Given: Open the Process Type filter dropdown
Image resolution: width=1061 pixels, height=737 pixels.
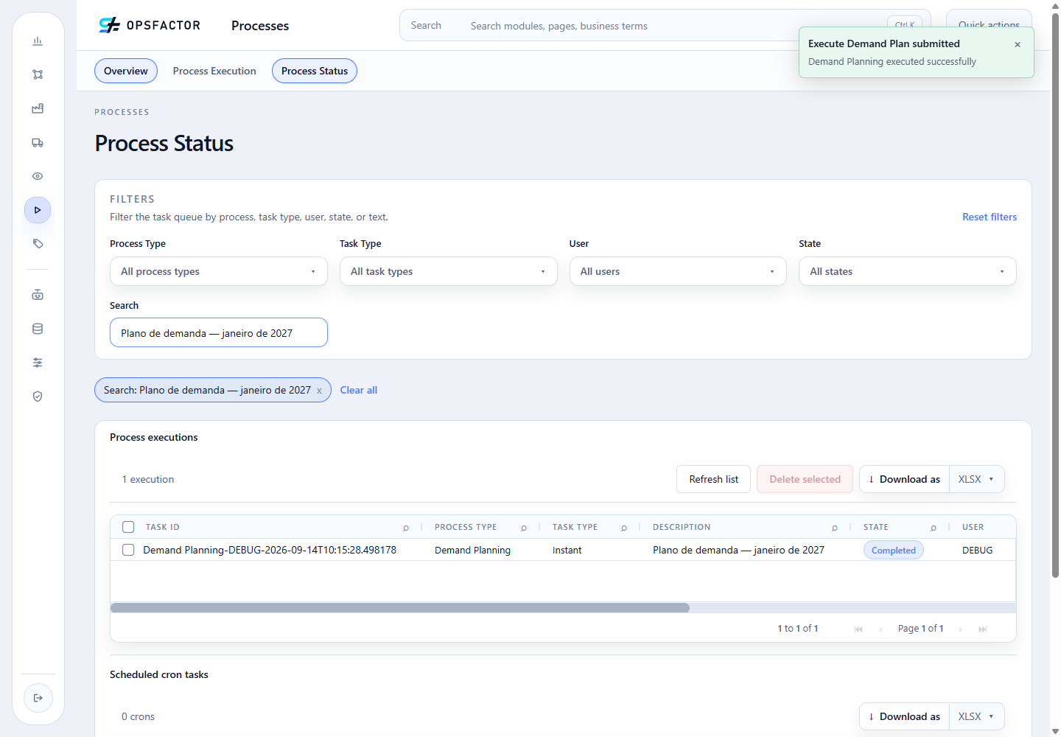Looking at the screenshot, I should (x=219, y=271).
